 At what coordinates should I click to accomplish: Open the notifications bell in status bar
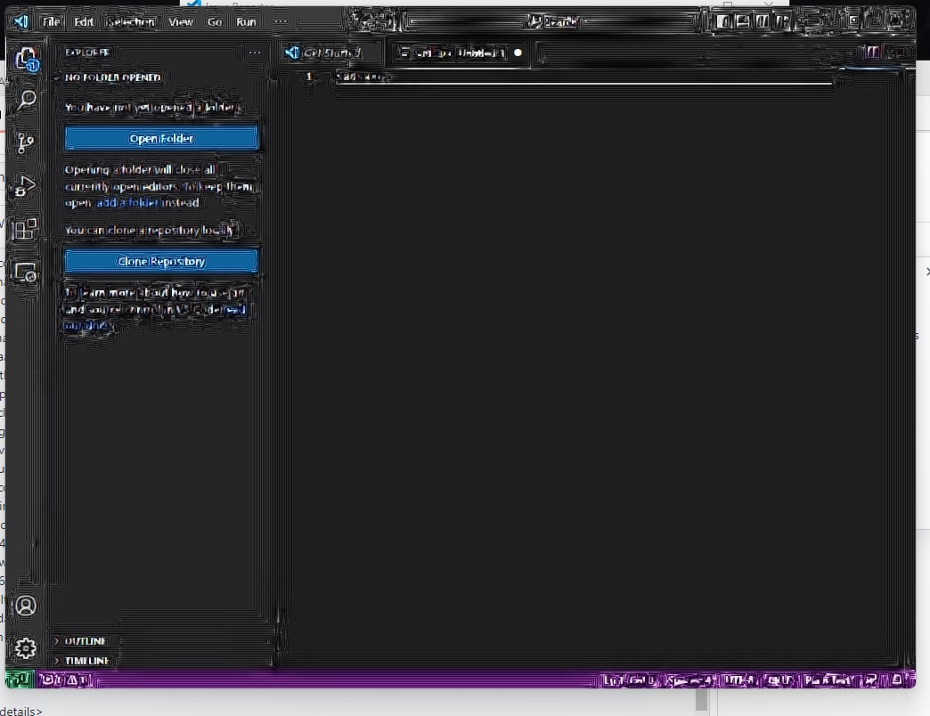[897, 679]
